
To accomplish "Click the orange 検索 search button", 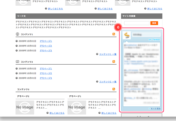I will [x=154, y=23].
